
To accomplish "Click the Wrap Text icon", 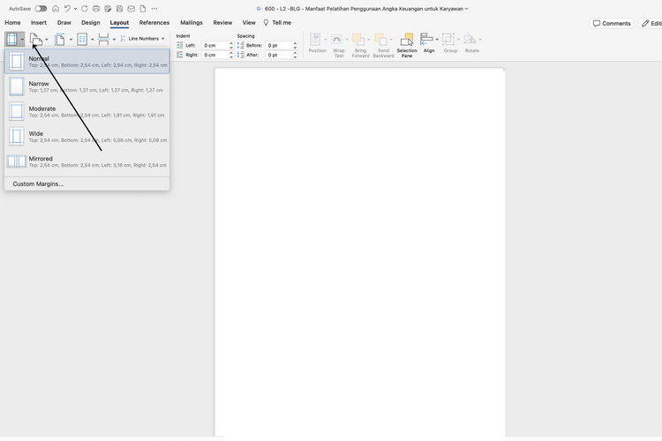I will 336,39.
